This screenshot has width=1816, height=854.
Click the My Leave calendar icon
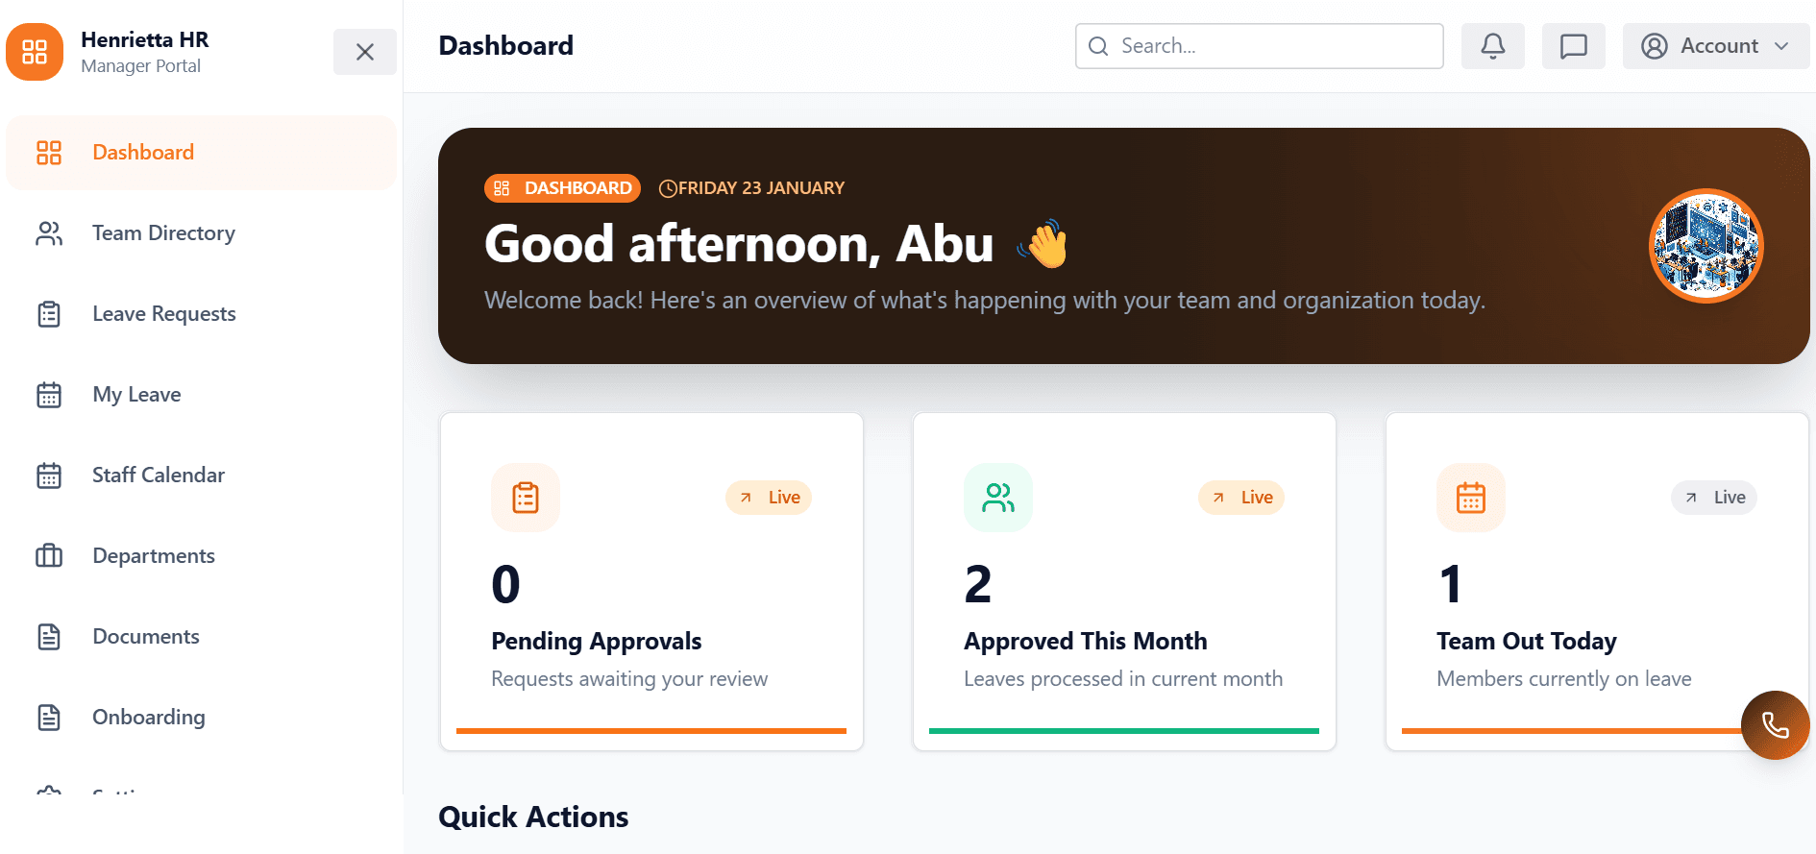(49, 394)
